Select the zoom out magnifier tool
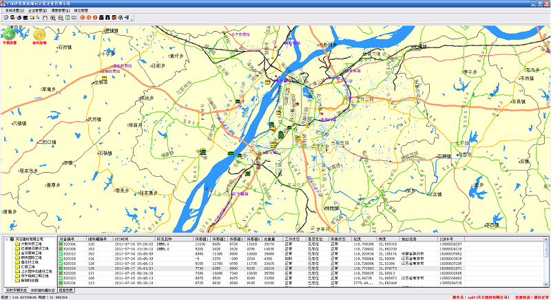Screen dimensions: 551x300 (x=61, y=17)
